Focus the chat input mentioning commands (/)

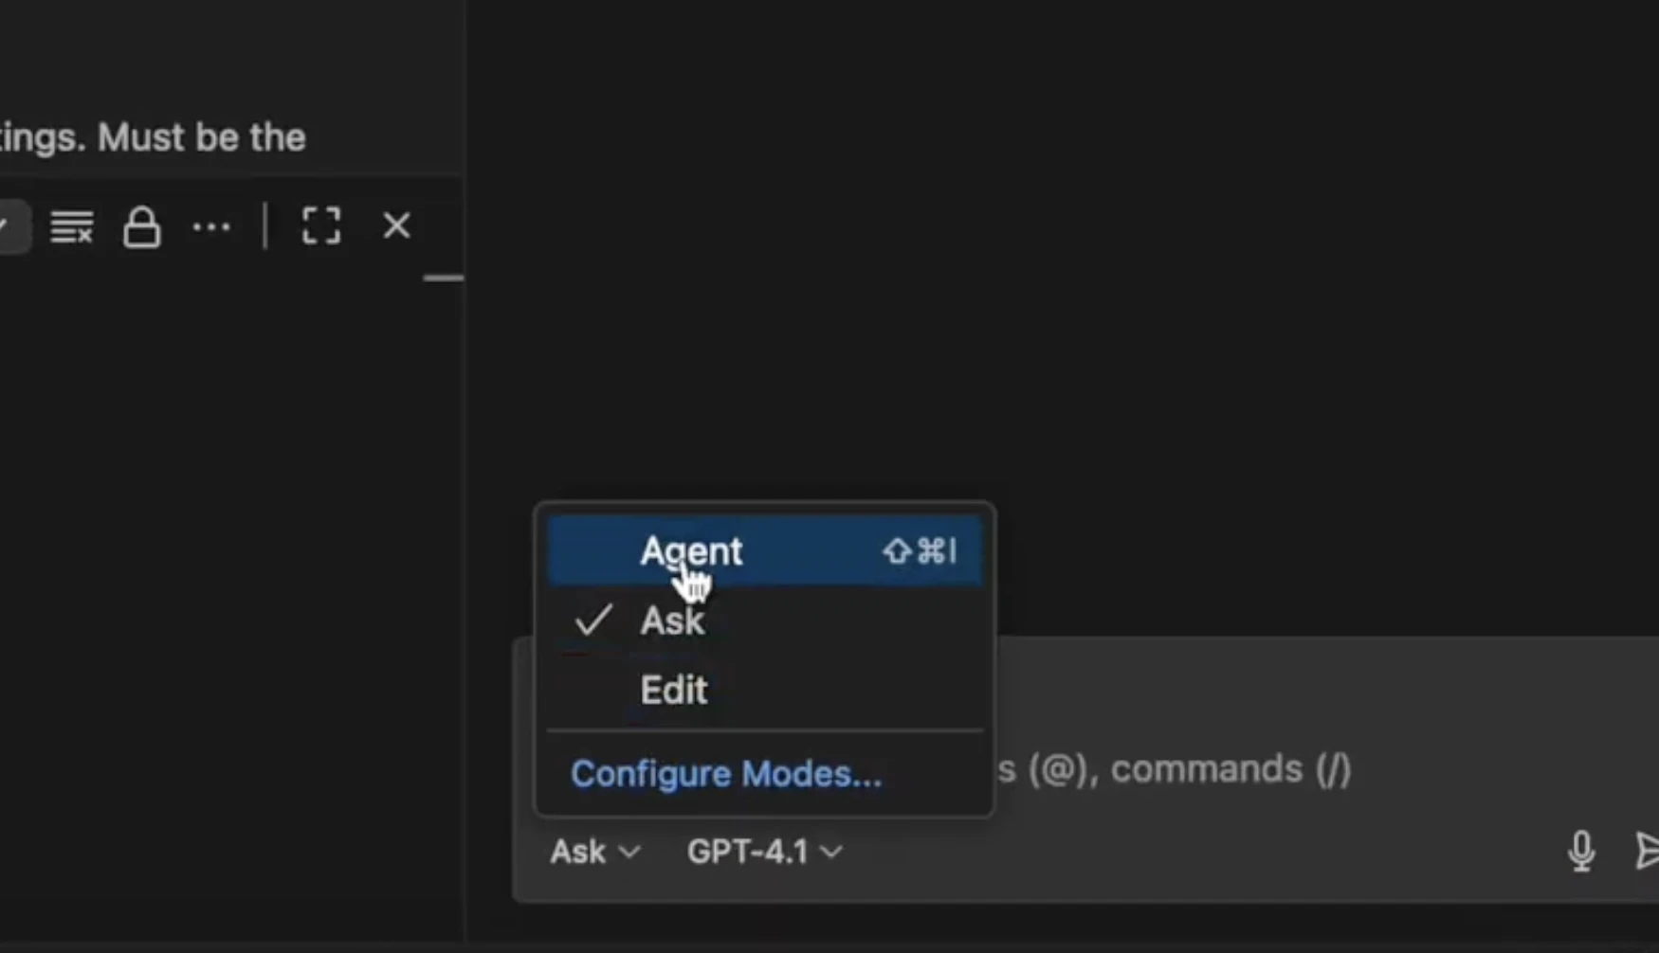tap(1232, 769)
